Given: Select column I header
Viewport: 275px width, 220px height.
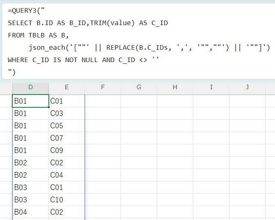Looking at the screenshot, I should tap(211, 87).
